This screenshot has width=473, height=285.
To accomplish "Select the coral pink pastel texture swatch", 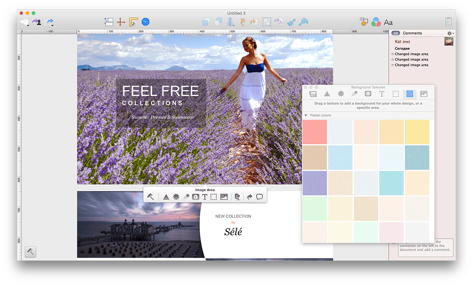I will click(x=315, y=132).
